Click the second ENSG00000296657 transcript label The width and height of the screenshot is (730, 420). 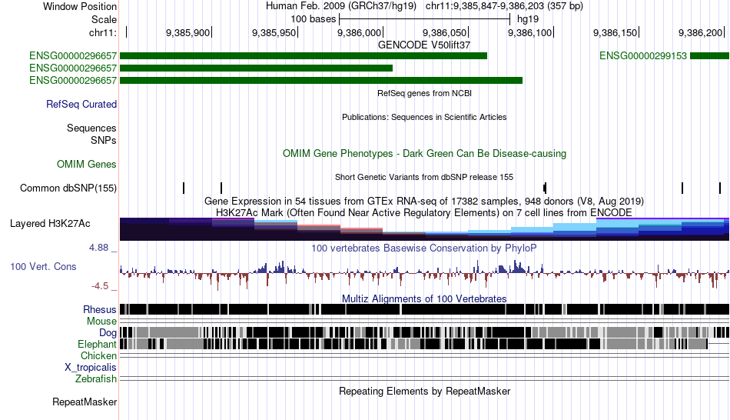pyautogui.click(x=73, y=68)
